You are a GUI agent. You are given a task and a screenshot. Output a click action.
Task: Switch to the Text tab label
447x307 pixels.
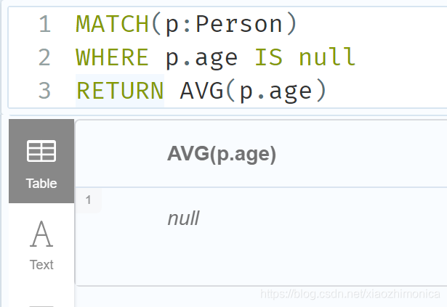pos(41,265)
